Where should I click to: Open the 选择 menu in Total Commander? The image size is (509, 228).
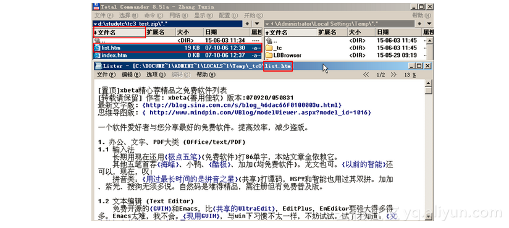coord(128,15)
